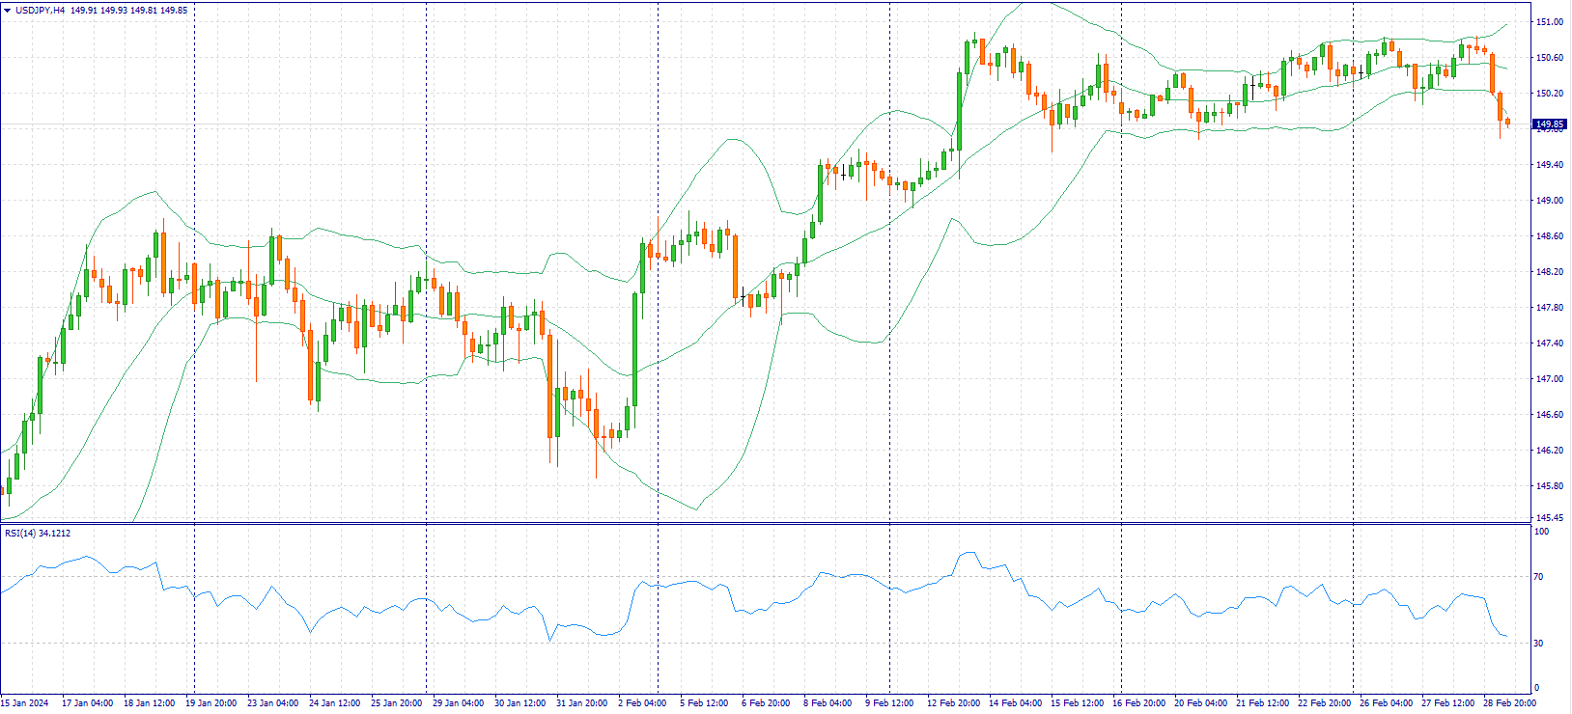Click the latest orange candle at chart's right edge

tap(1507, 122)
